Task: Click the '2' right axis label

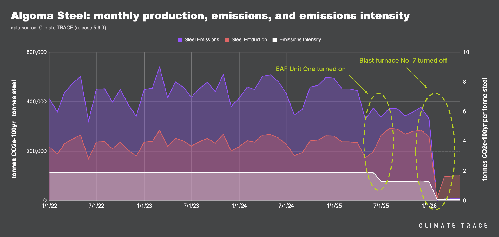Action: click(465, 171)
